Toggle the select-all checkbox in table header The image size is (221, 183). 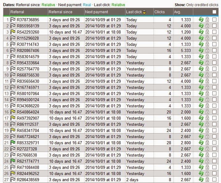click(214, 12)
